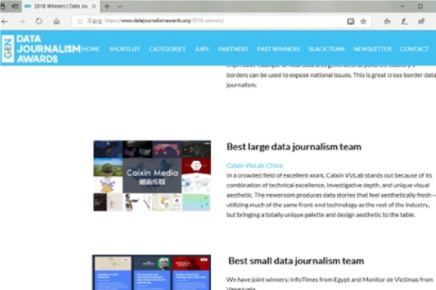
Task: Open the browser home page icon
Action: pyautogui.click(x=57, y=21)
